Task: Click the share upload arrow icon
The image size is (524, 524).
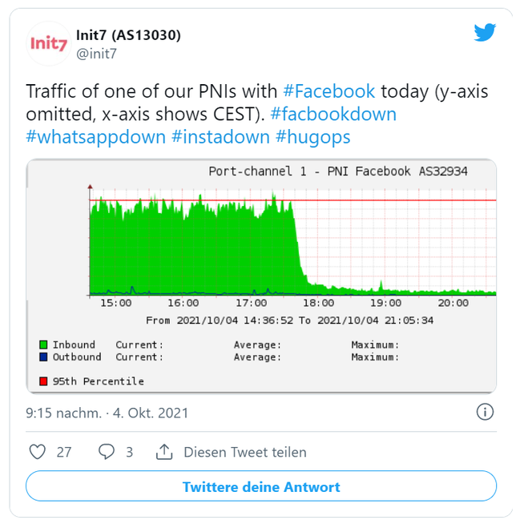Action: pyautogui.click(x=164, y=452)
